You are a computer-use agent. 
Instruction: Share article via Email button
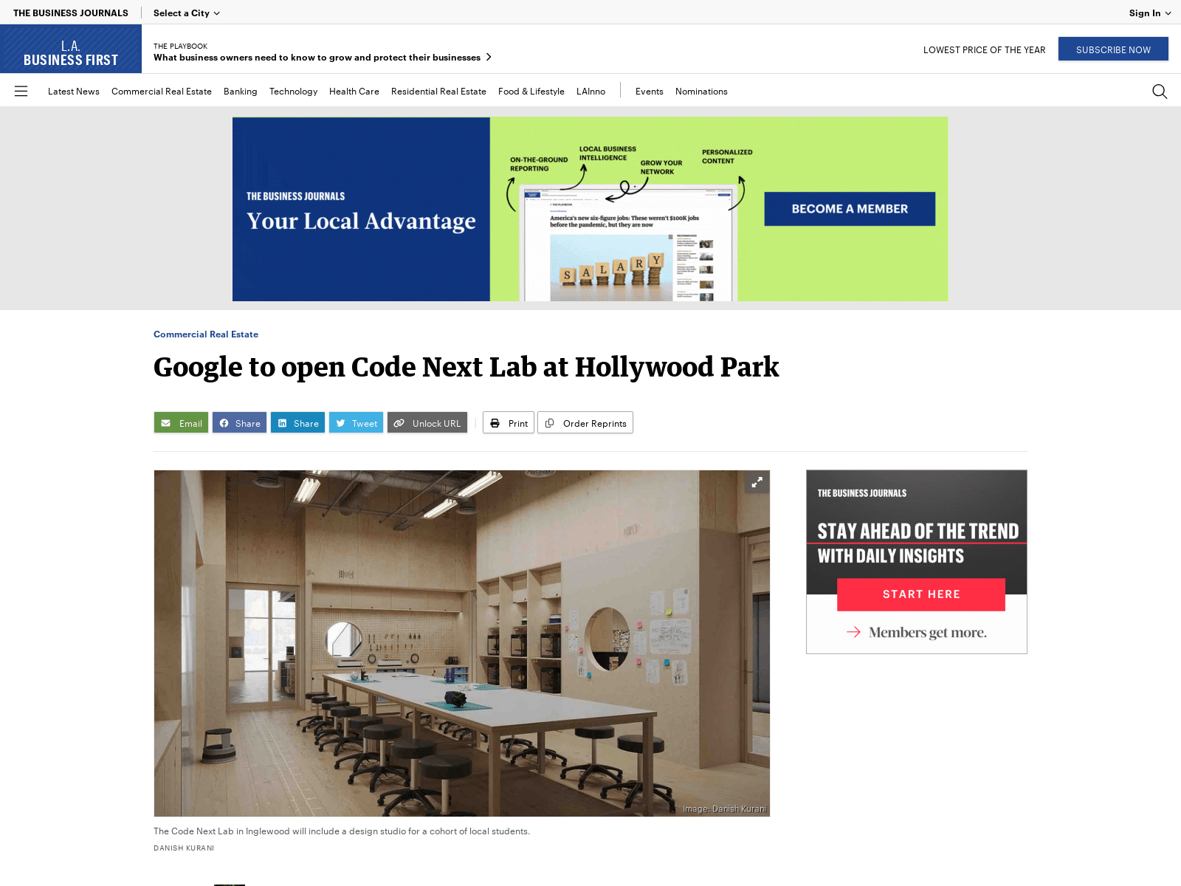click(x=181, y=422)
